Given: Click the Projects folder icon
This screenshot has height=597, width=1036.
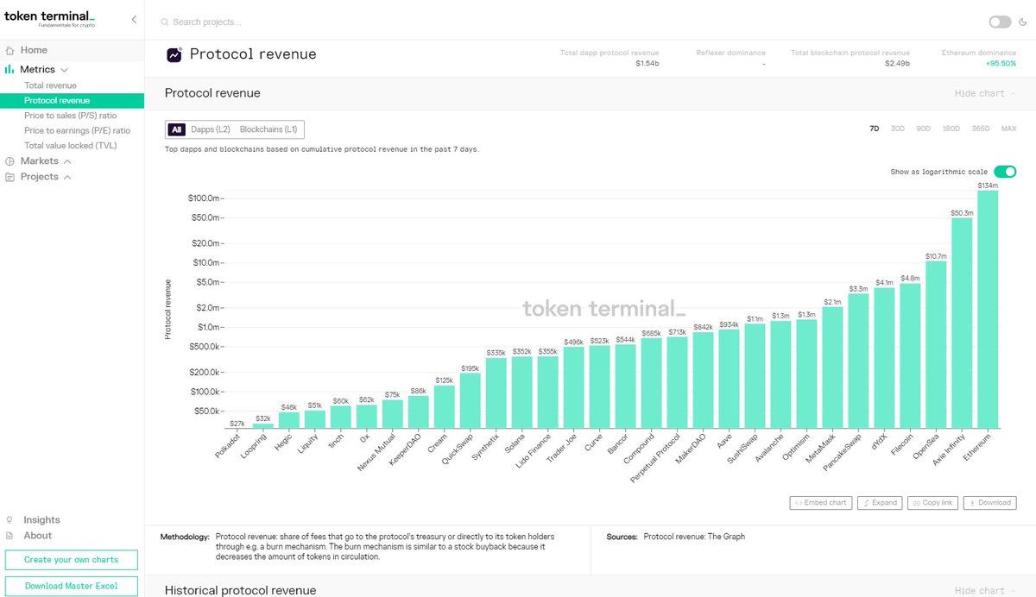Looking at the screenshot, I should [10, 177].
